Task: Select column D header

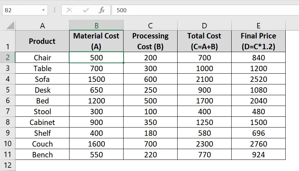Action: pyautogui.click(x=204, y=25)
